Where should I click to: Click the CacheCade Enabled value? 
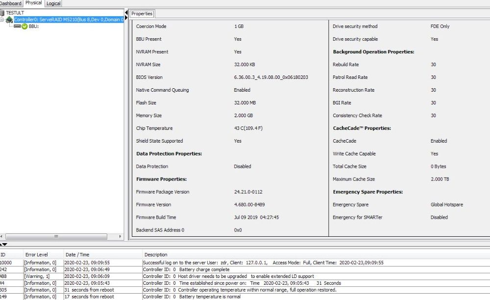coord(439,141)
